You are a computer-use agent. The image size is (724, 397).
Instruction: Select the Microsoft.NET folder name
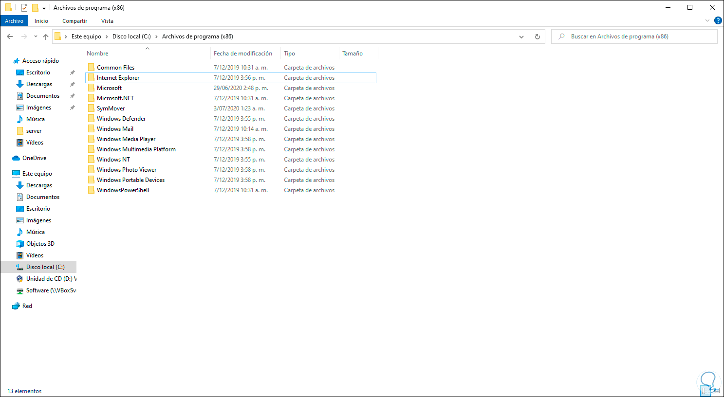pos(115,98)
